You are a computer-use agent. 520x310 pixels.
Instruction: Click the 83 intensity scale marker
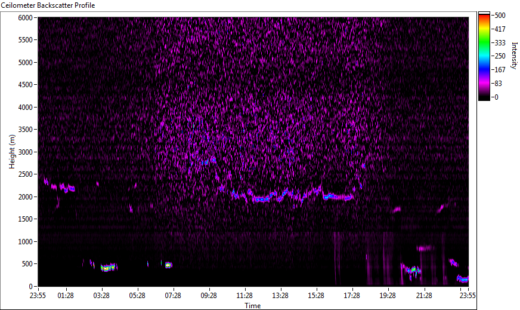[499, 84]
